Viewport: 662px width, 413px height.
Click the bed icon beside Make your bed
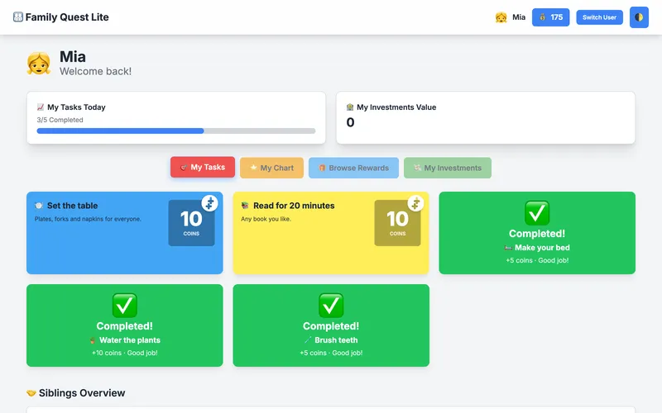(x=508, y=248)
